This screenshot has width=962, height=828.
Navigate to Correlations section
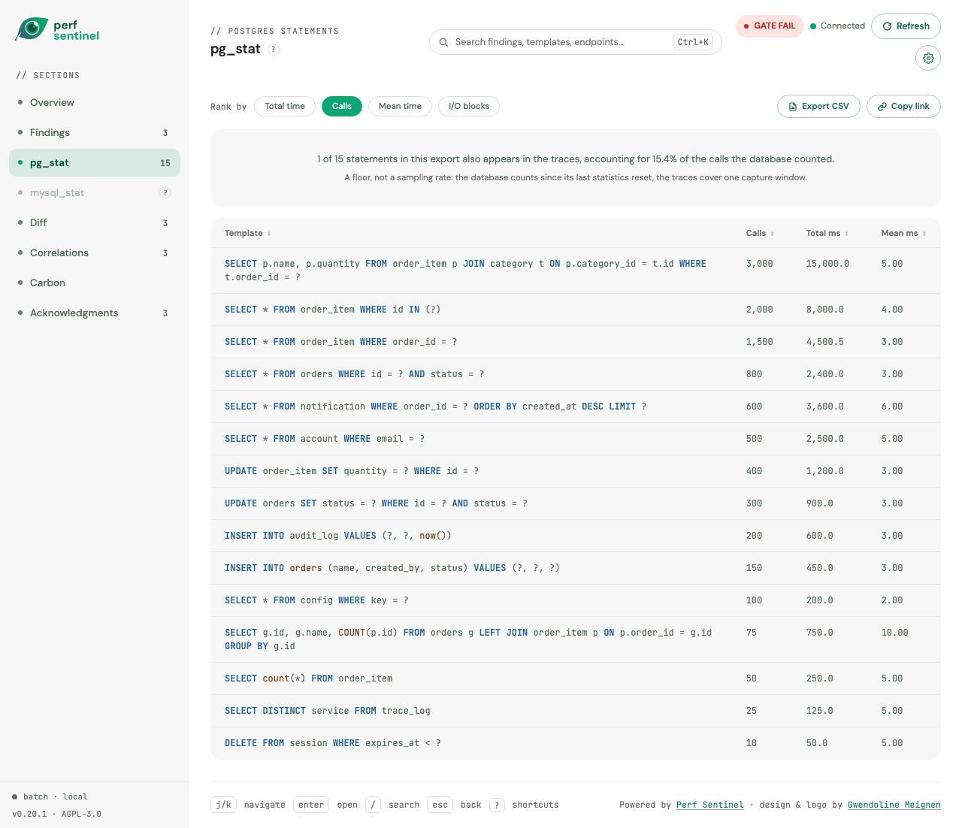tap(95, 252)
